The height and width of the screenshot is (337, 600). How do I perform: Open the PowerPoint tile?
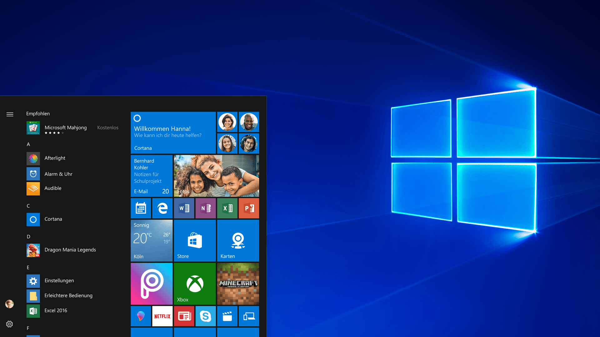[x=249, y=208]
